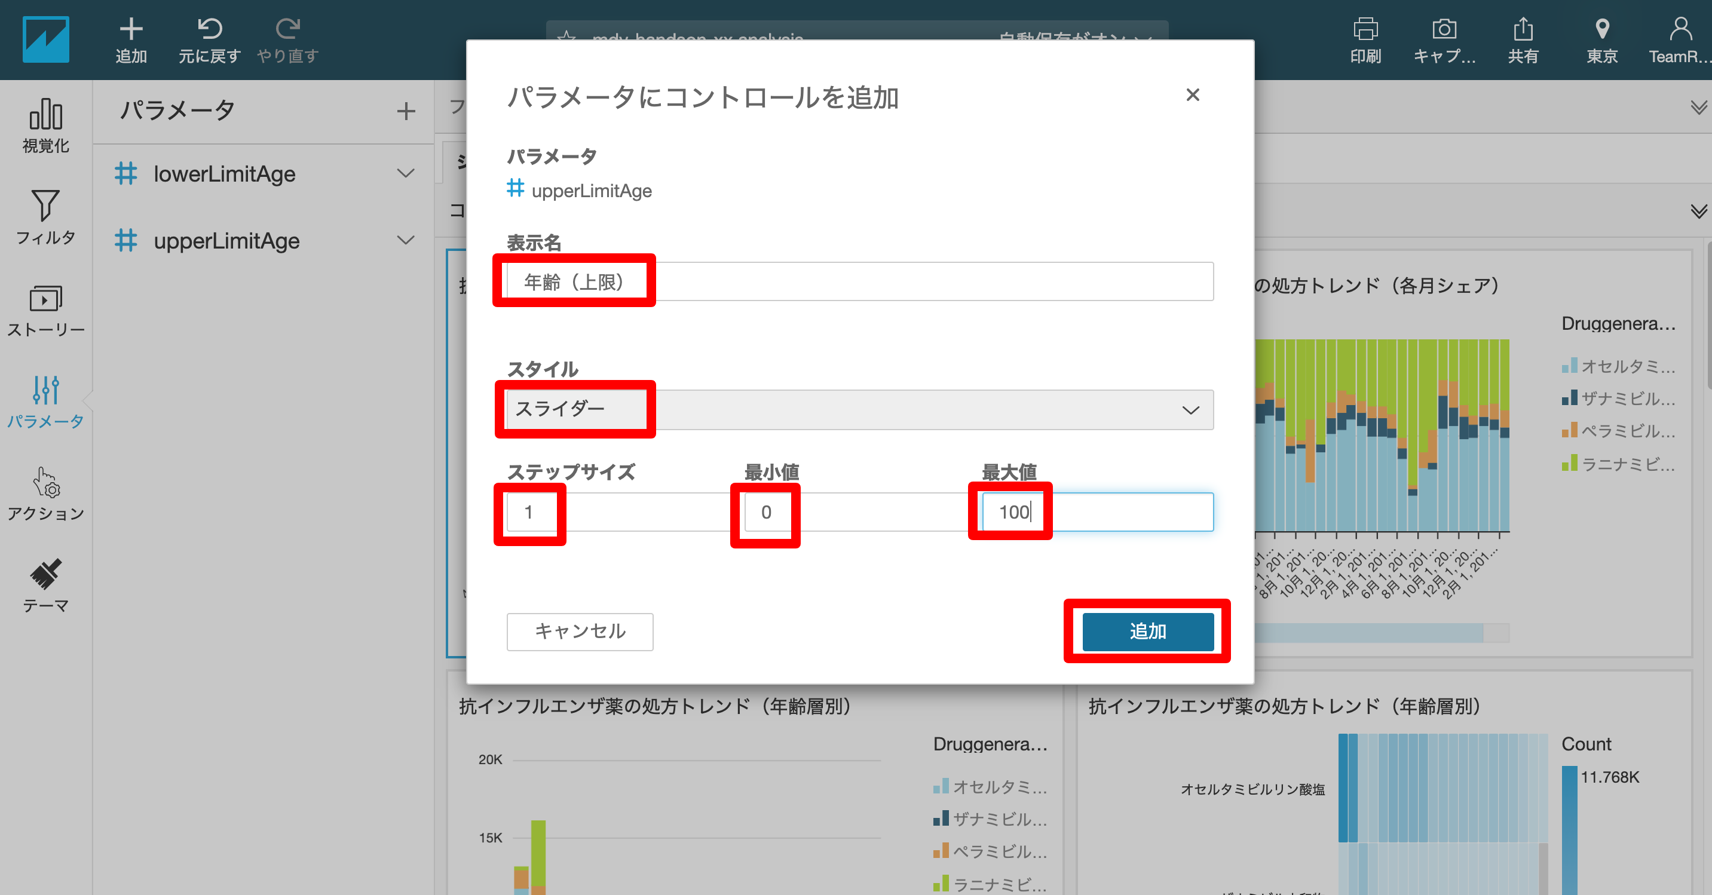Open the キャプチャ camera icon
Image resolution: width=1712 pixels, height=895 pixels.
pyautogui.click(x=1444, y=29)
